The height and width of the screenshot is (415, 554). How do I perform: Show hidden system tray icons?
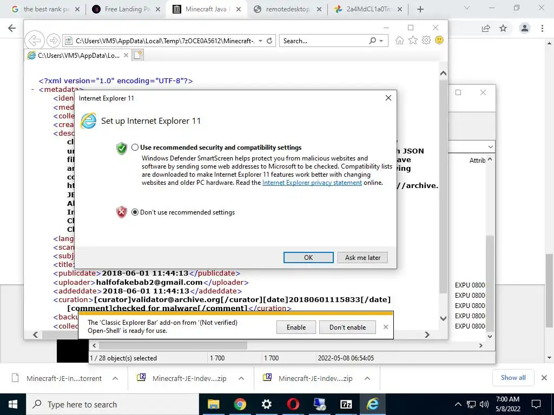(x=458, y=404)
